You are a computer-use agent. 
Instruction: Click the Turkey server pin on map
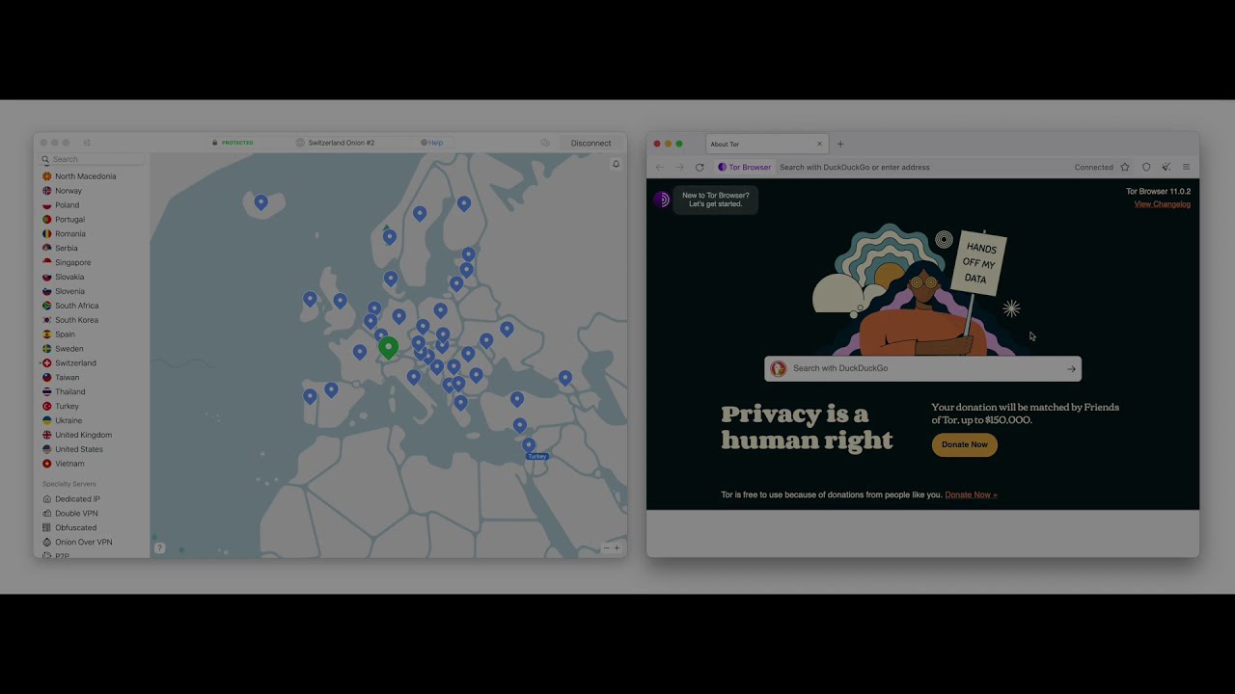click(529, 445)
